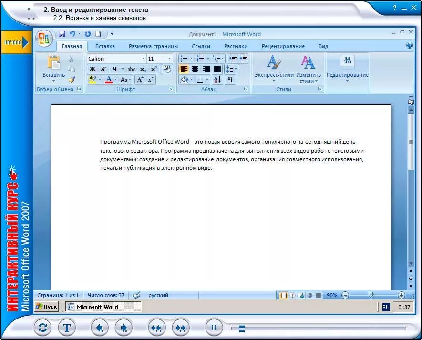Open the font size 11 dropdown
Screen dimensions: 422x340
pyautogui.click(x=169, y=59)
